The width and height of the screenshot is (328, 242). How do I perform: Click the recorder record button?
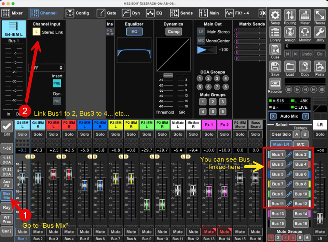pyautogui.click(x=322, y=90)
